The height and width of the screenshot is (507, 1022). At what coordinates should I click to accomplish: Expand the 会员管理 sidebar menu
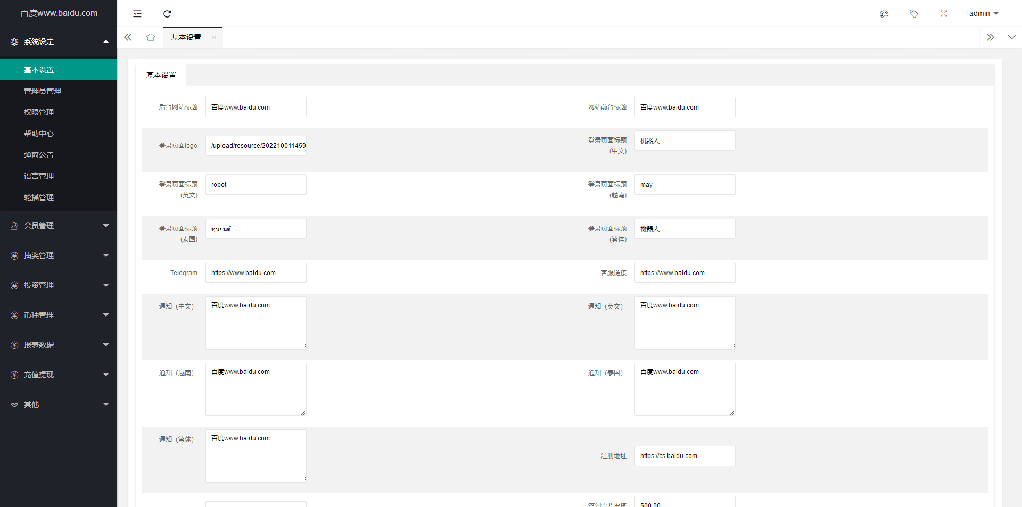[x=59, y=226]
